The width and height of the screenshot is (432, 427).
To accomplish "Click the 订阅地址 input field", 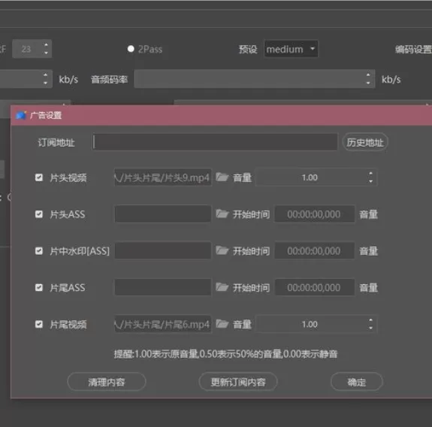I will click(x=215, y=142).
